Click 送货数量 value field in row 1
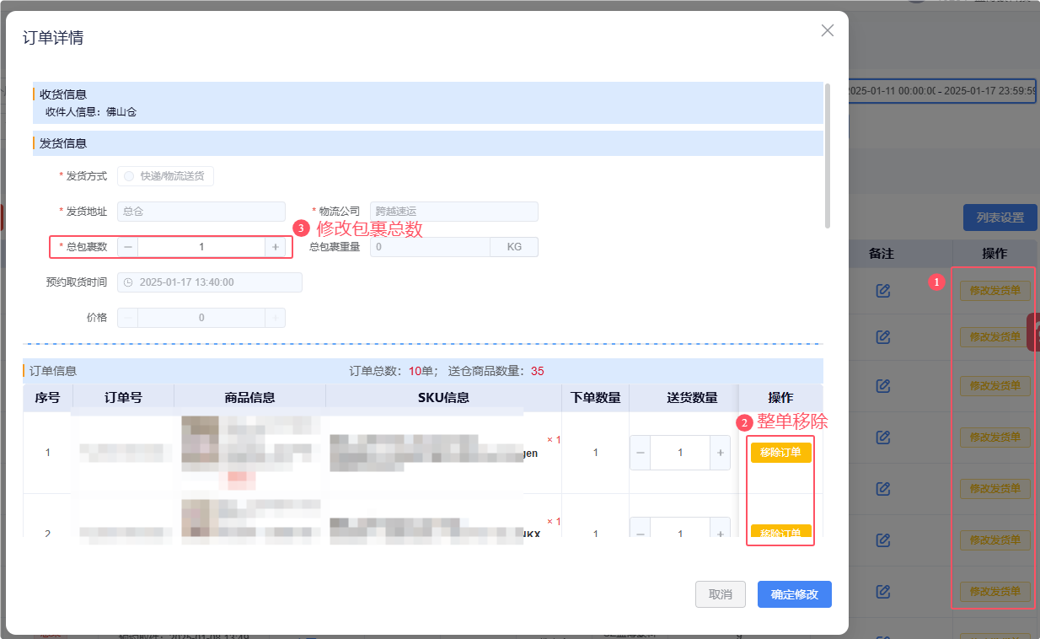Screen dimensions: 1040x639 pos(680,453)
